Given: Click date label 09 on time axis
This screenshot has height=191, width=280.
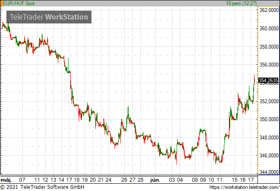Looking at the screenshot, I should coord(203,180).
